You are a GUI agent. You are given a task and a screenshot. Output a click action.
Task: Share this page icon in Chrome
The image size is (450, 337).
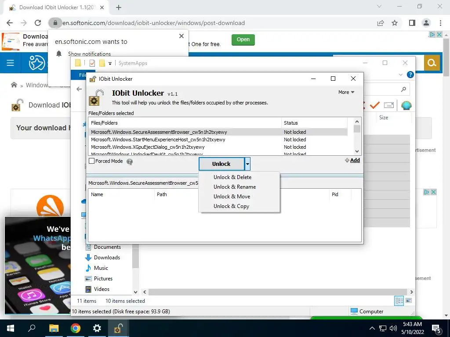[x=381, y=23]
